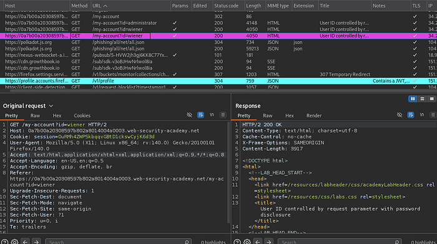Switch to Hex tab in Response pane

coord(289,116)
